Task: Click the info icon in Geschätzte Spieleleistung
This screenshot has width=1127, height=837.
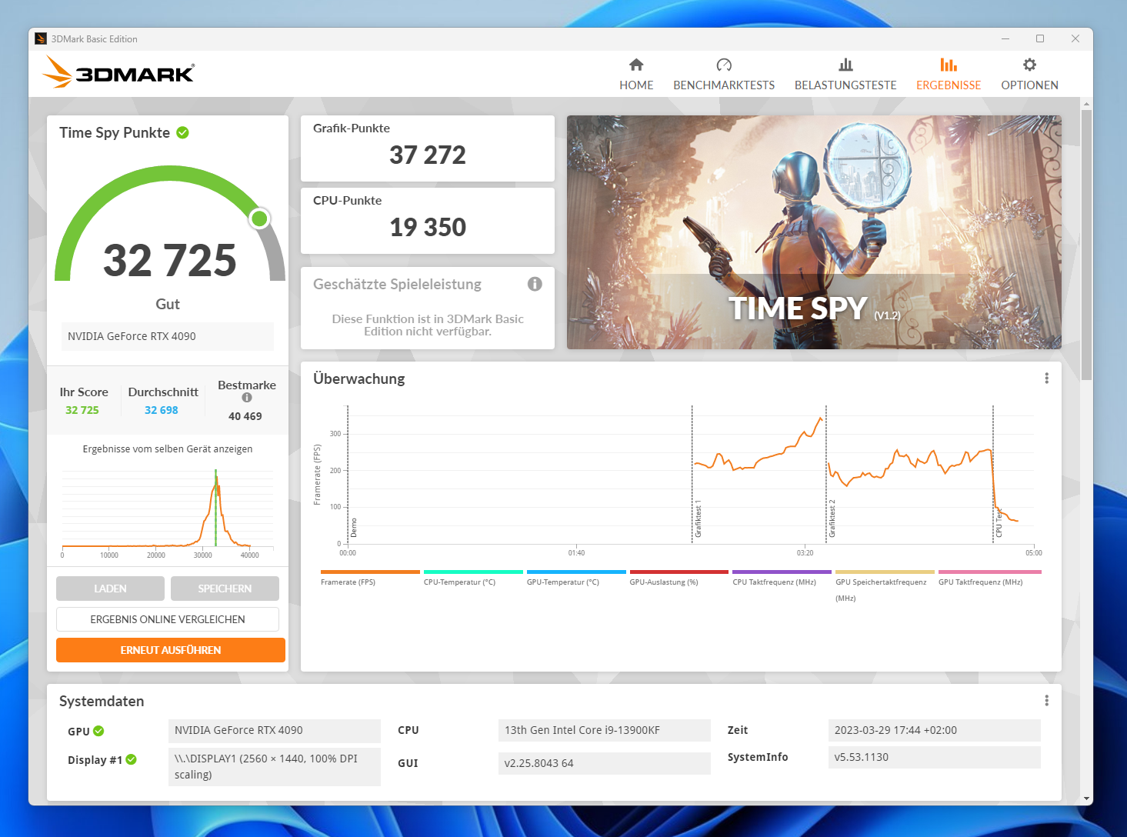Action: tap(535, 284)
